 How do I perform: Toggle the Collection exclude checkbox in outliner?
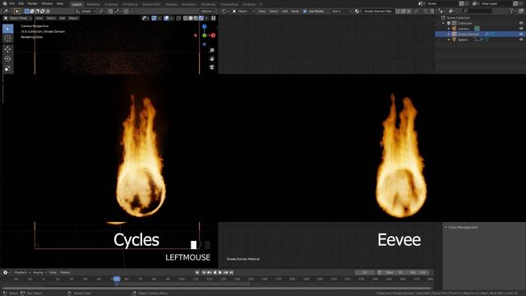[449, 23]
